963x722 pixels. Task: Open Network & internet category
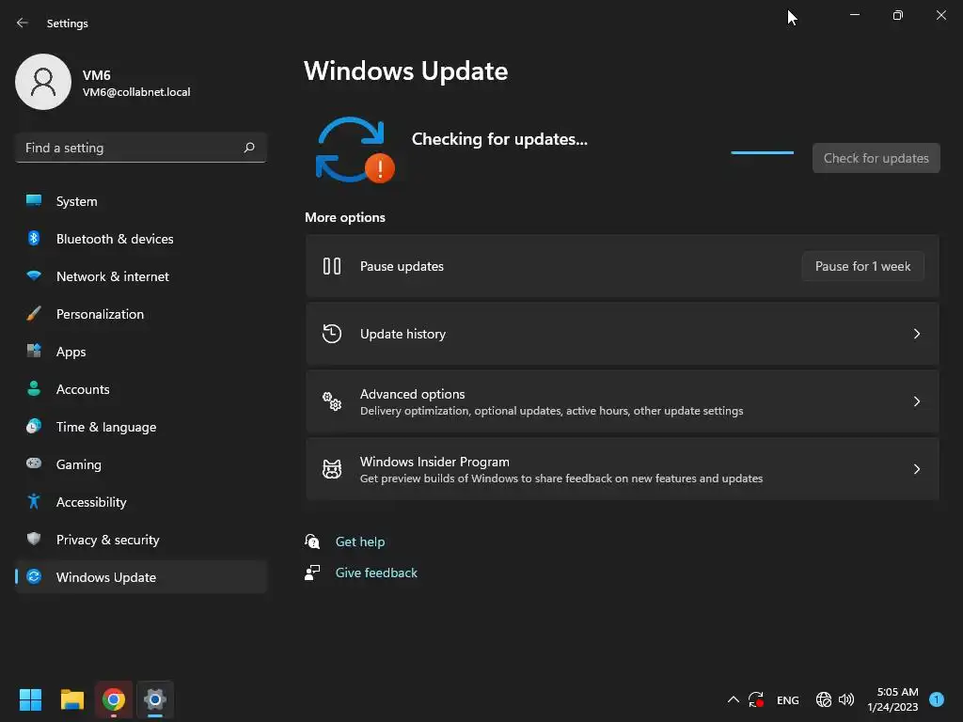point(141,276)
